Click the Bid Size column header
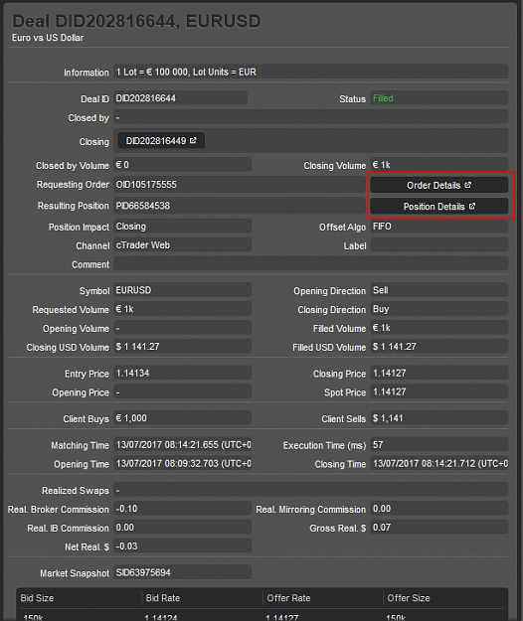The height and width of the screenshot is (621, 523). (x=37, y=598)
